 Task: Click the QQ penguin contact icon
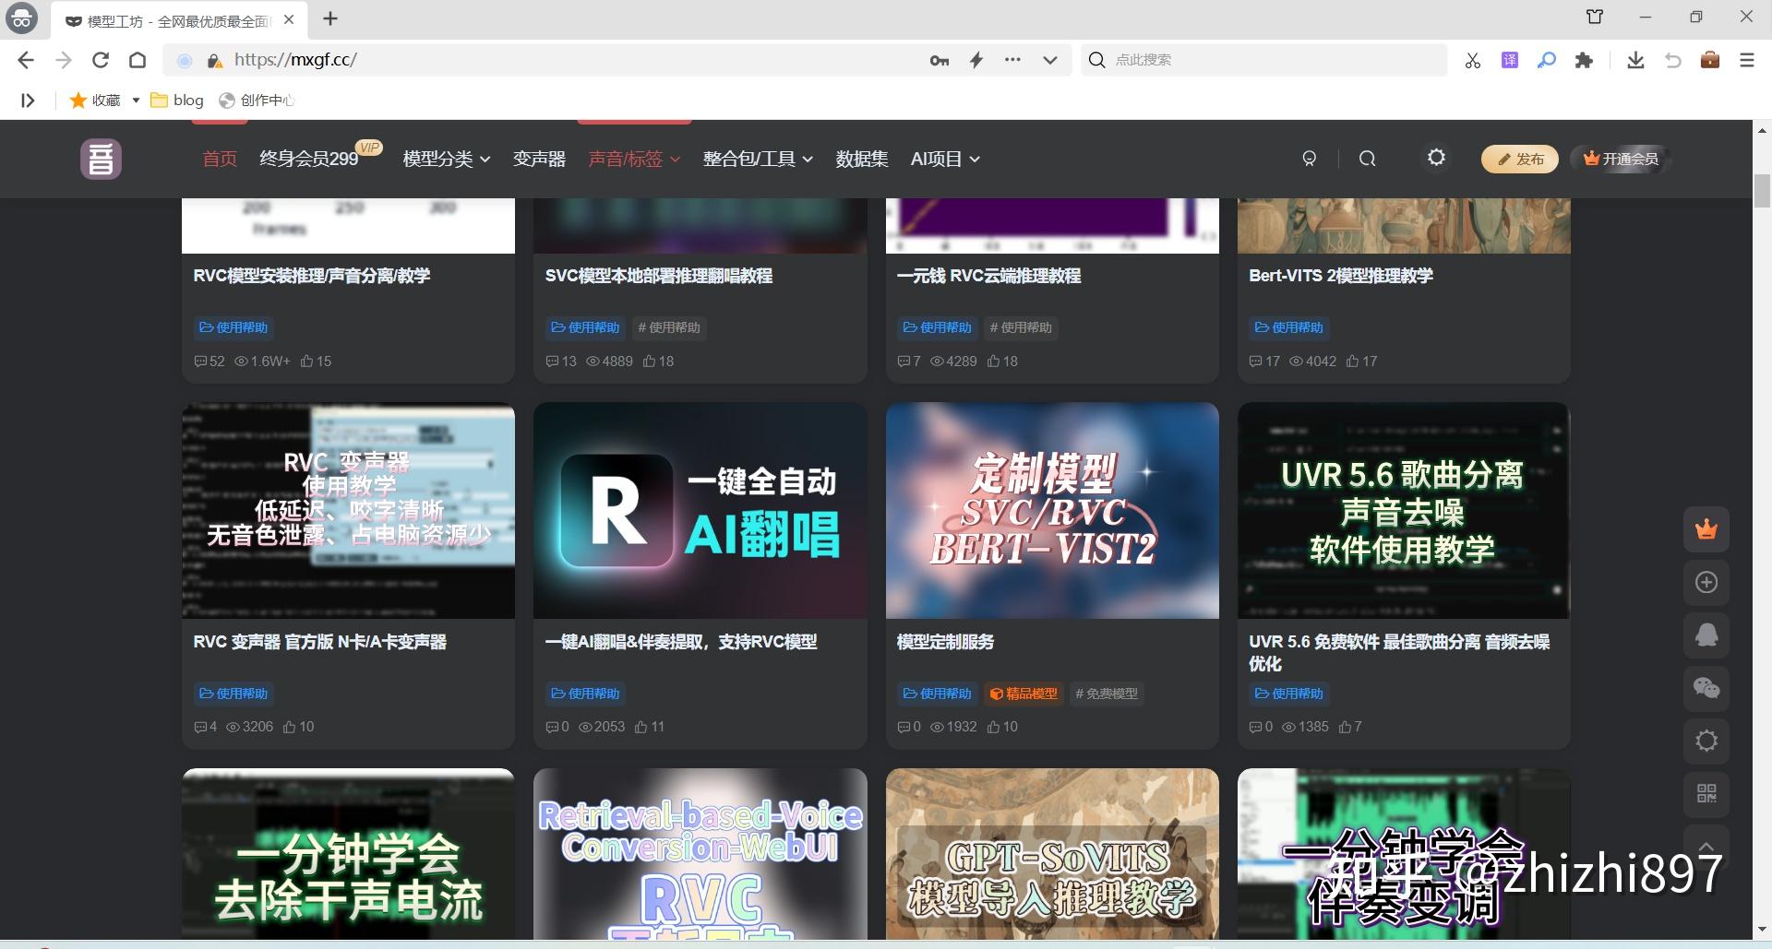click(1706, 635)
